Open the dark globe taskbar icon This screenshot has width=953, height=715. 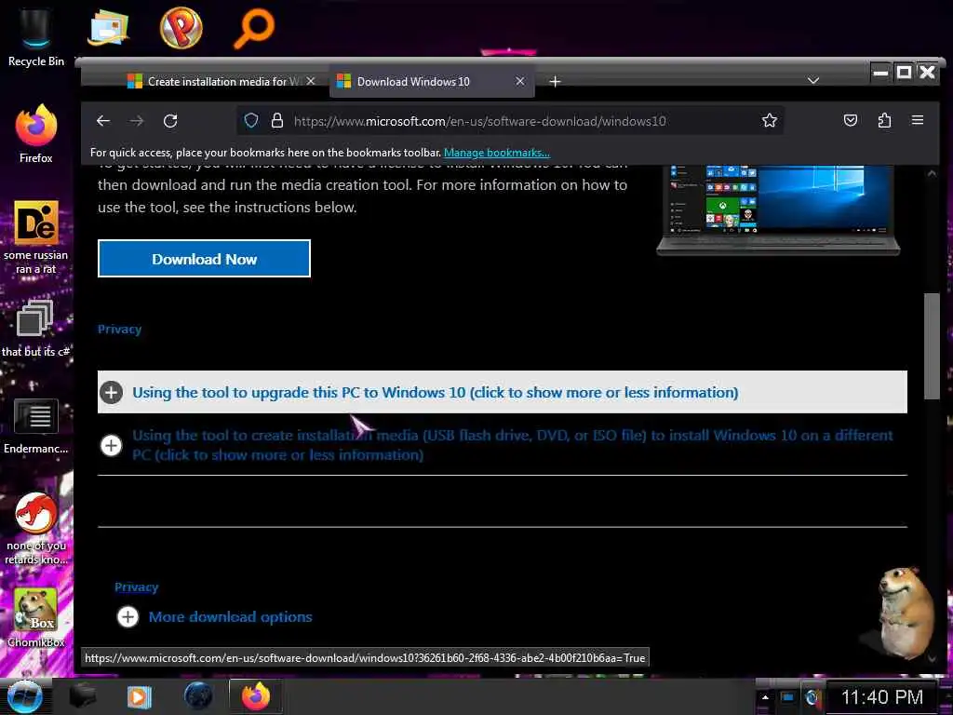tap(198, 696)
